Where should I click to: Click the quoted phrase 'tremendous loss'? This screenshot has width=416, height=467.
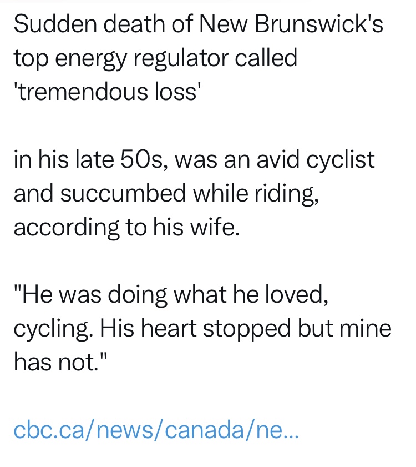(x=105, y=92)
